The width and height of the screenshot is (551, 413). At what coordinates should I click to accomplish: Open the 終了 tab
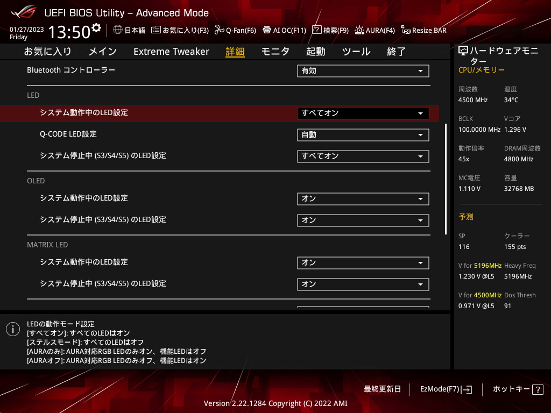point(397,51)
